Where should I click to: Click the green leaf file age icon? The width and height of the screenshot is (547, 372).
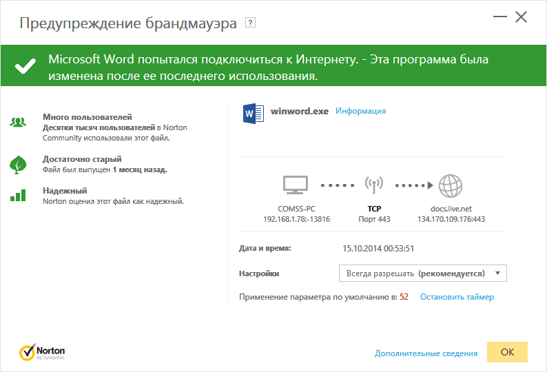click(x=18, y=165)
